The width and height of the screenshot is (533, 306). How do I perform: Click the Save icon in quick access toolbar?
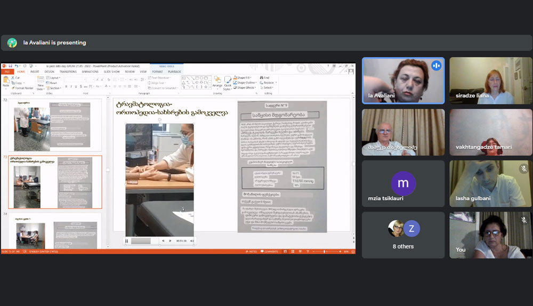pos(10,66)
